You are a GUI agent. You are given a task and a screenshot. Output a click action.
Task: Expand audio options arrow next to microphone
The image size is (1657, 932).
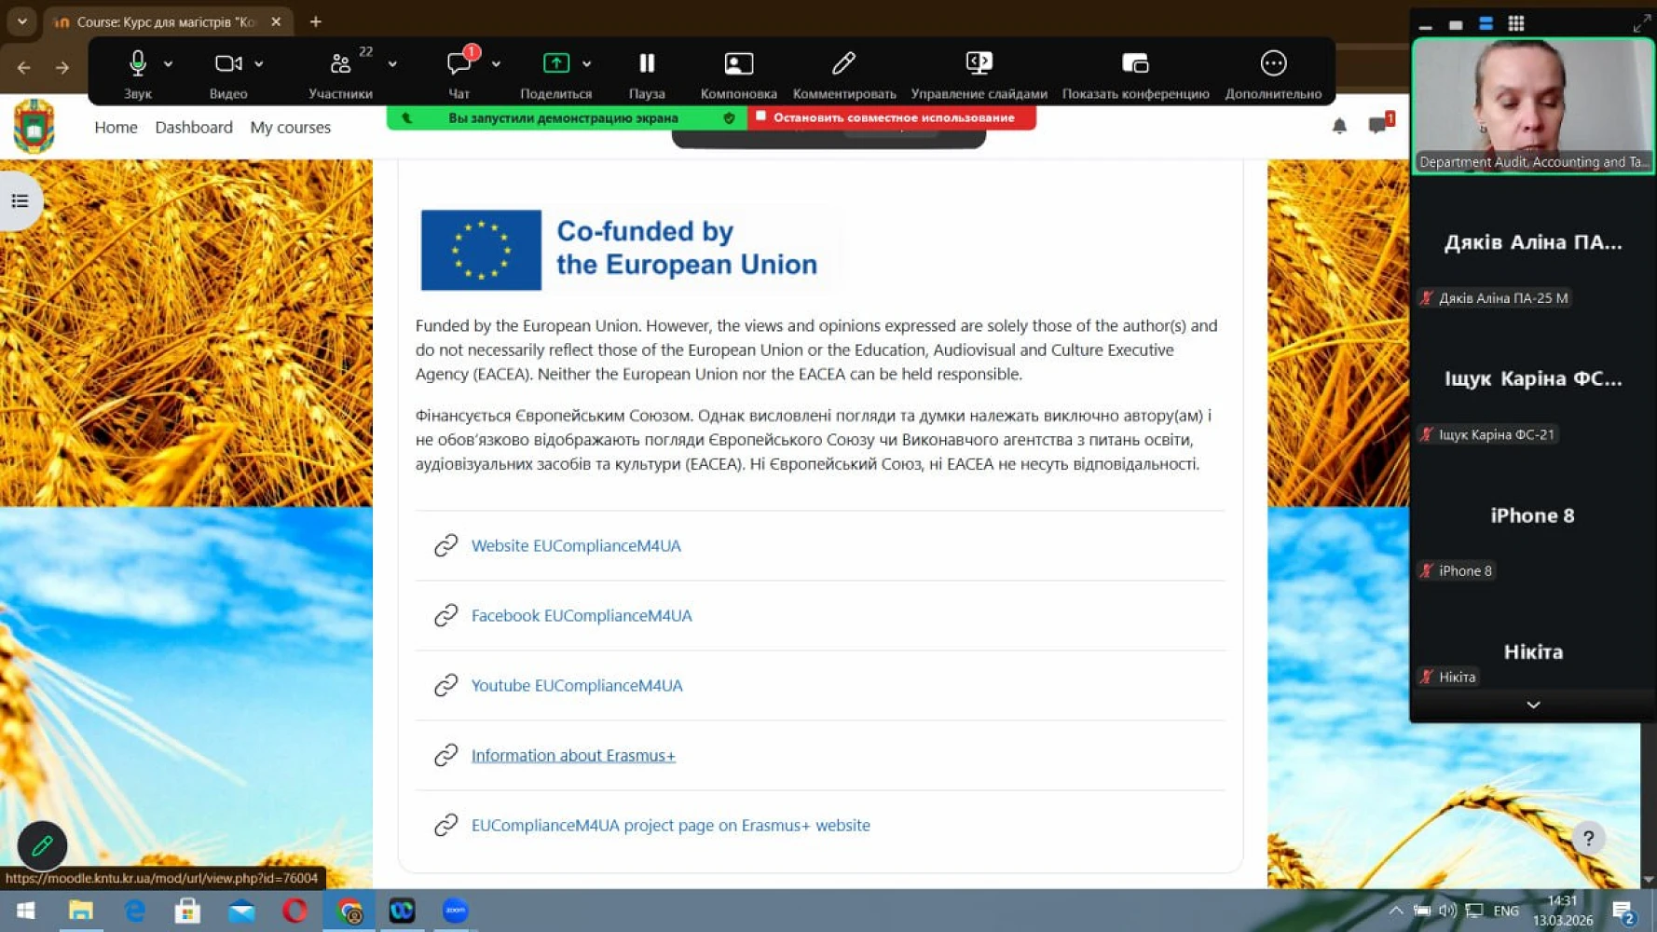coord(169,64)
